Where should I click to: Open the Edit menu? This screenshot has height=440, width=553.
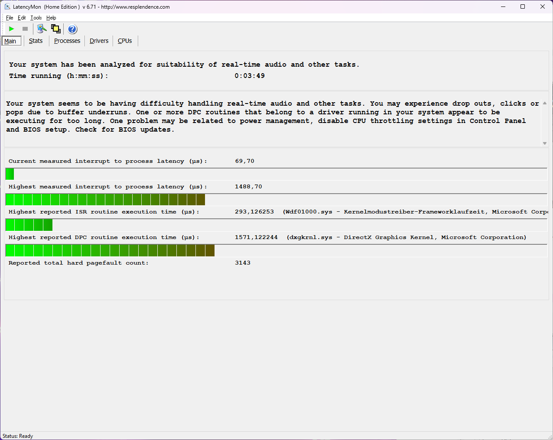tap(22, 18)
